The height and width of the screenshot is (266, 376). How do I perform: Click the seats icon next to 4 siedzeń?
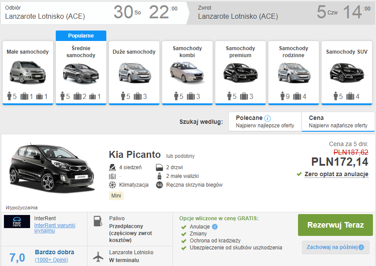pos(112,167)
